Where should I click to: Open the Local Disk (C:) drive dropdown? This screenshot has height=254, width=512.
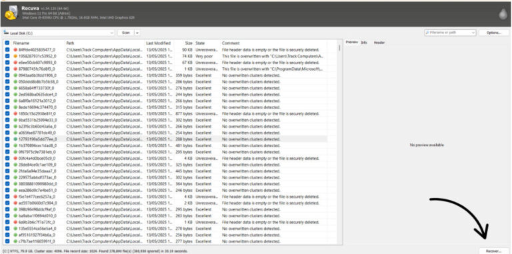tap(59, 33)
